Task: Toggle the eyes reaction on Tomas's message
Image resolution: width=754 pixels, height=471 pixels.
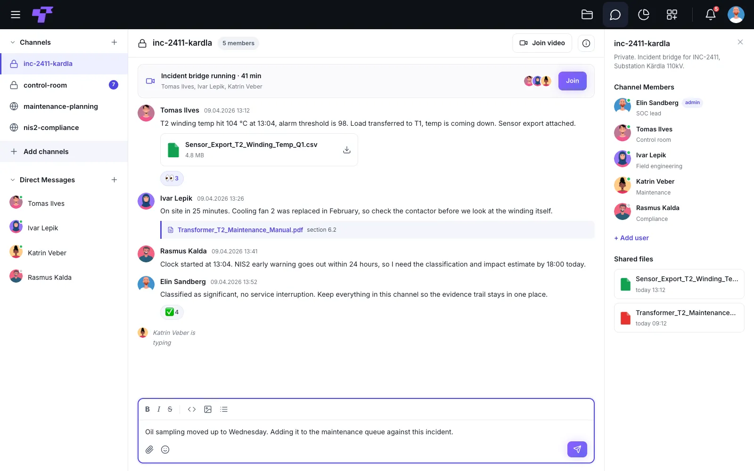Action: click(172, 179)
